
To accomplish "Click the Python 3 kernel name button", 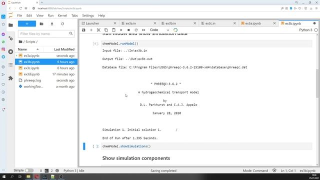I will coord(305,30).
